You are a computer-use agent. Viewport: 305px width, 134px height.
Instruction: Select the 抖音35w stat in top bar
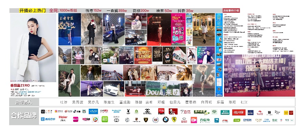[x=185, y=11]
